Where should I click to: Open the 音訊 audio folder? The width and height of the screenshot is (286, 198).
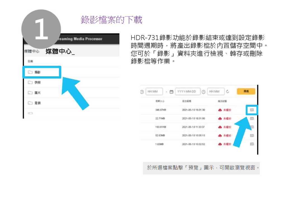[x=37, y=103]
